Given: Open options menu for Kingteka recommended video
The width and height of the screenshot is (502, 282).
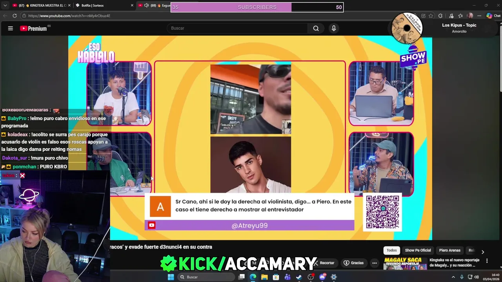Looking at the screenshot, I should point(487,260).
